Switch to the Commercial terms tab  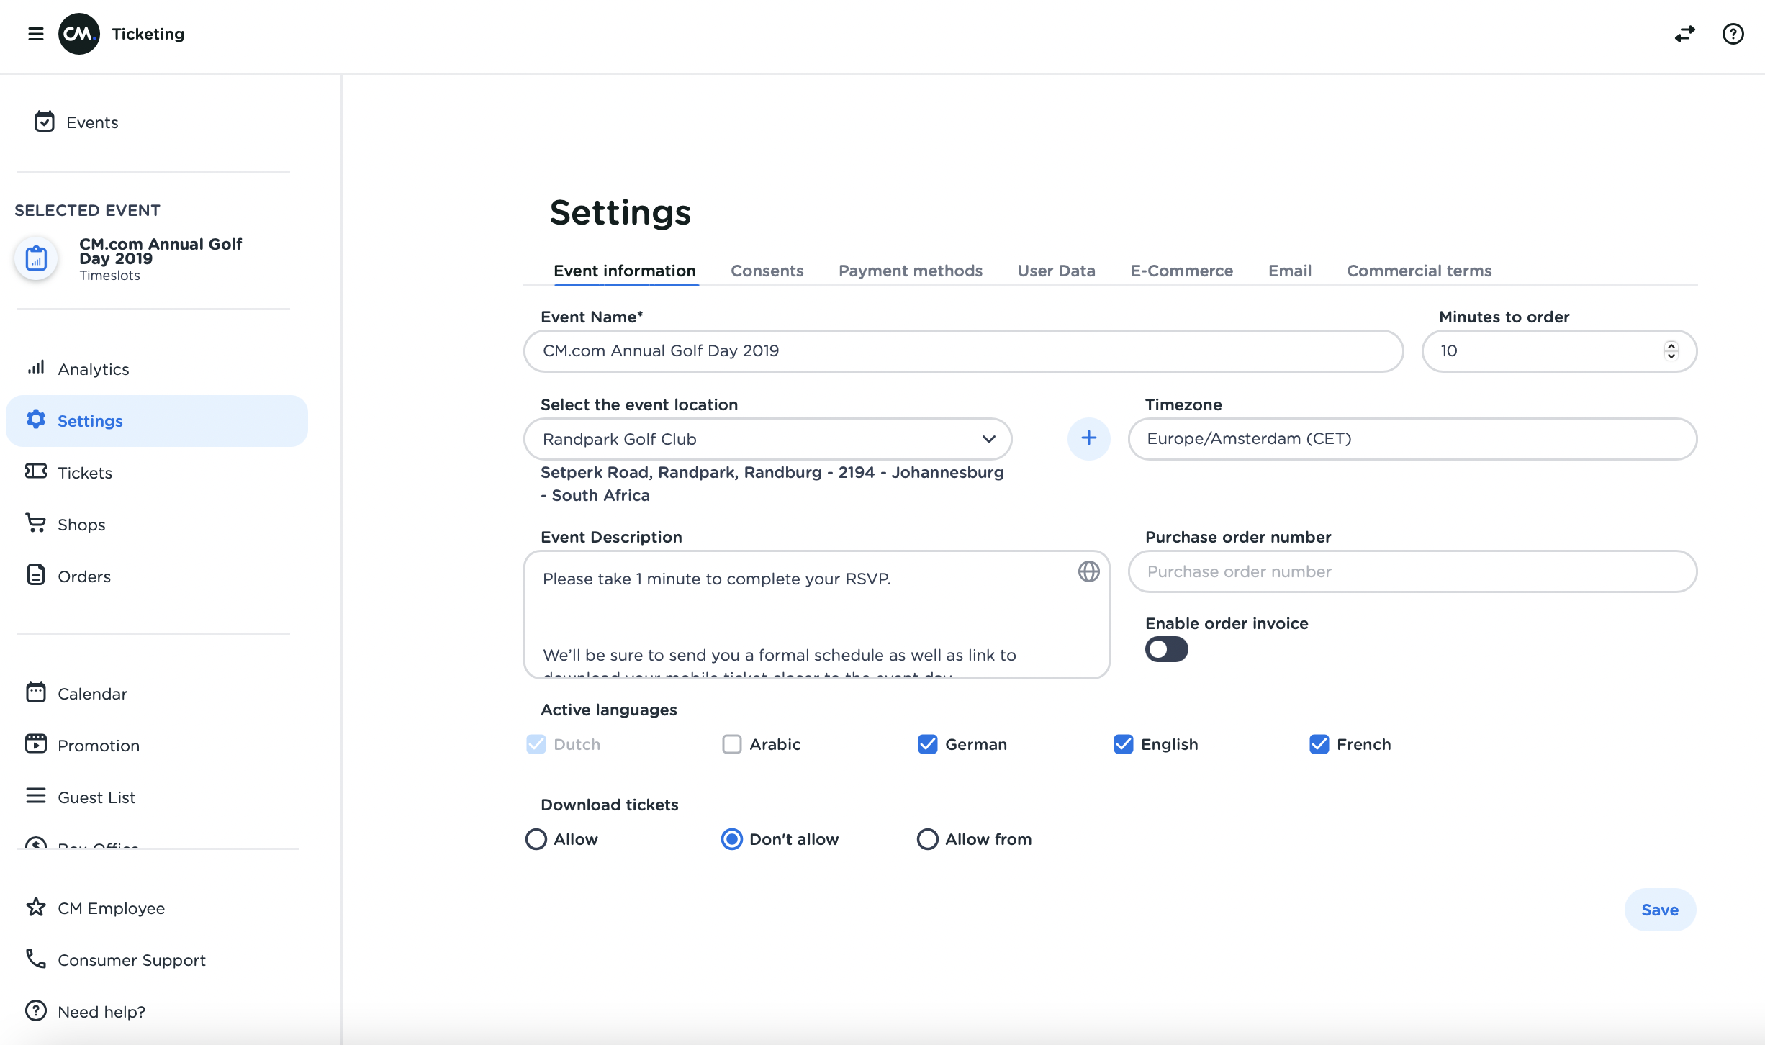pyautogui.click(x=1419, y=271)
